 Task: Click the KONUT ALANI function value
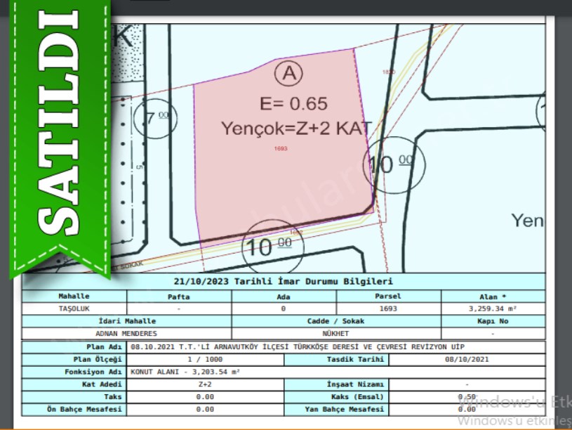pyautogui.click(x=185, y=372)
